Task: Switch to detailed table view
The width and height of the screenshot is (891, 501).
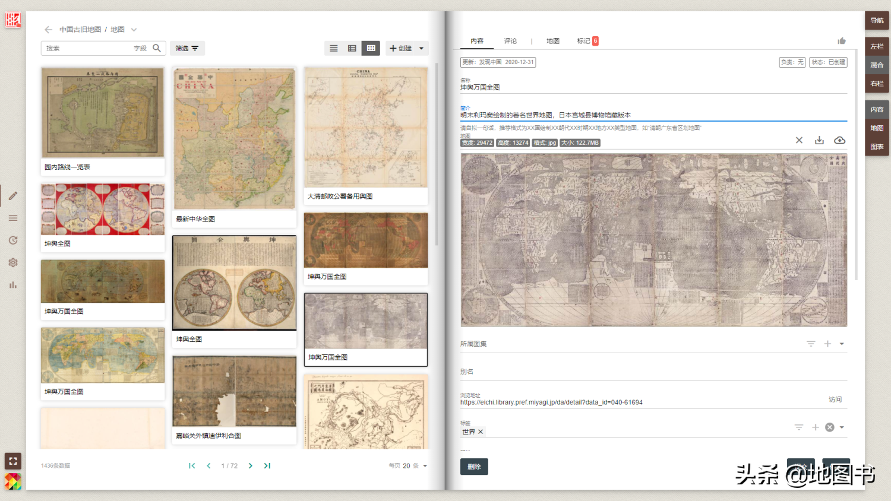Action: (x=352, y=48)
